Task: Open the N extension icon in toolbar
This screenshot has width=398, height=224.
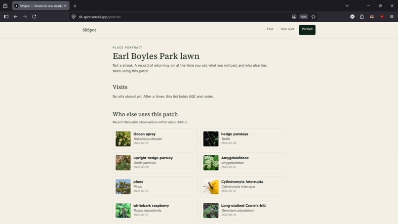Action: tap(352, 17)
